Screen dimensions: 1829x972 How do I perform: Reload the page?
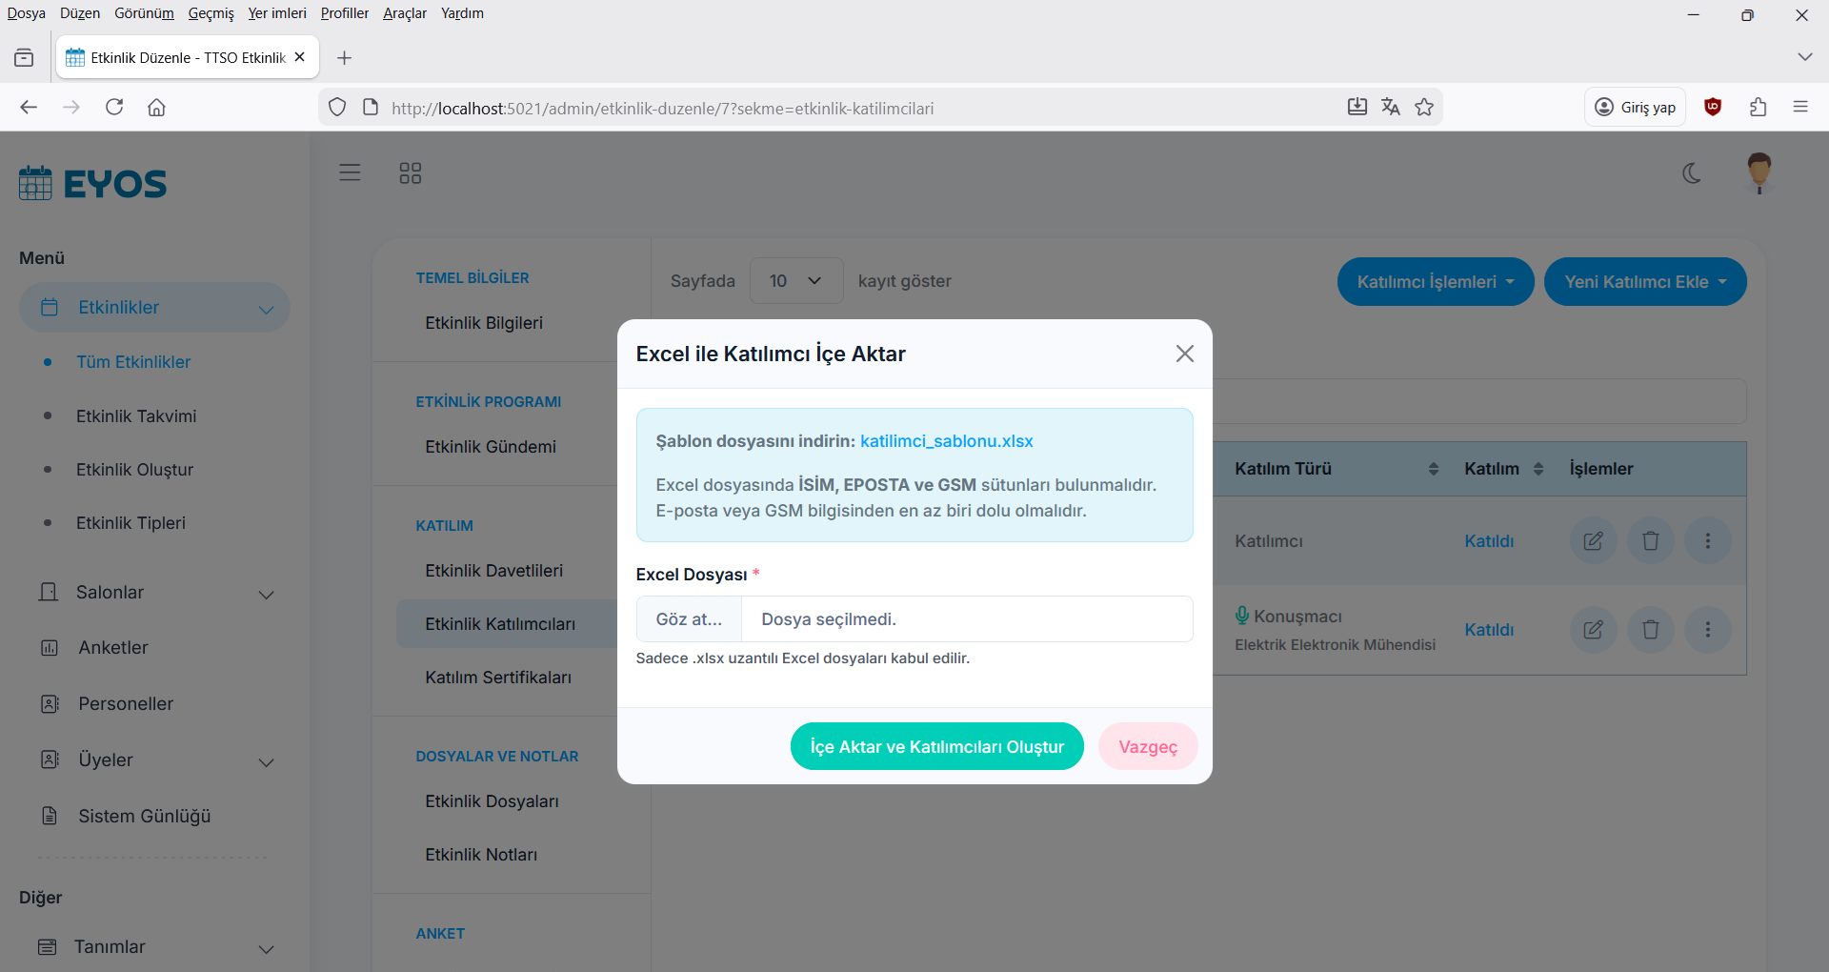tap(114, 107)
